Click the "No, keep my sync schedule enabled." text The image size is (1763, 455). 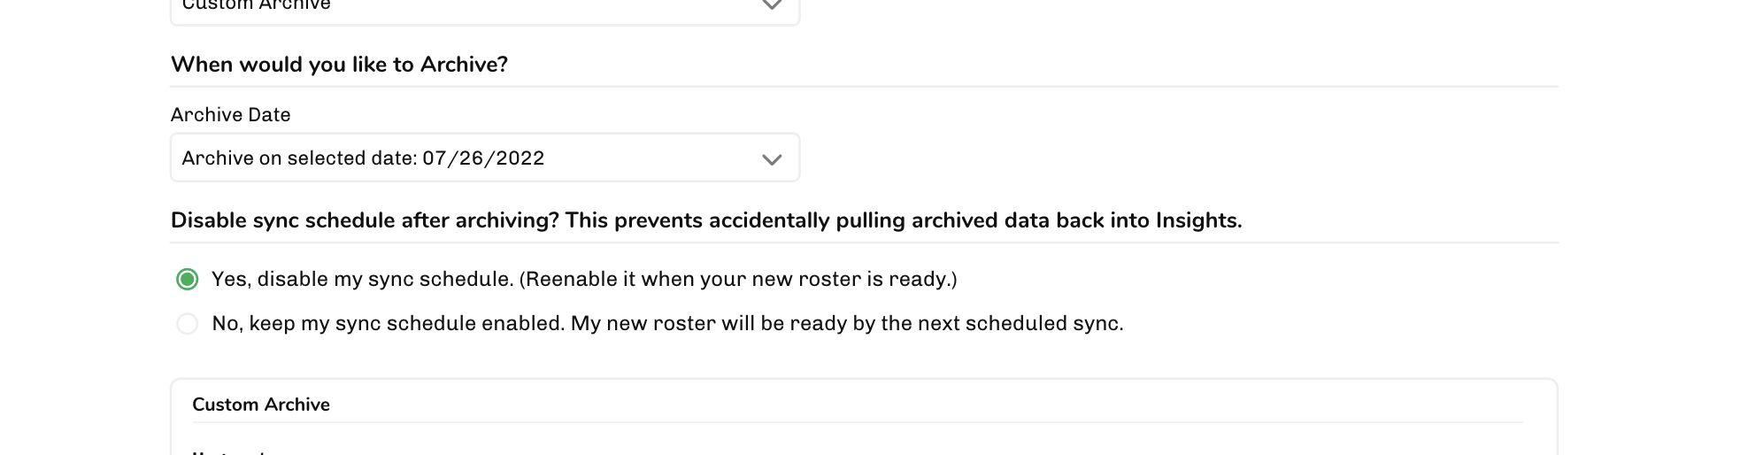tap(388, 324)
